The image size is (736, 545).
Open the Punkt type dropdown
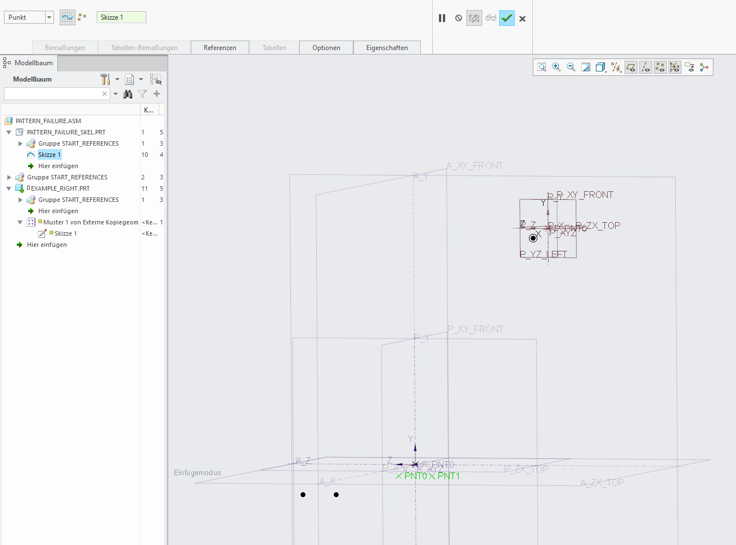click(49, 17)
